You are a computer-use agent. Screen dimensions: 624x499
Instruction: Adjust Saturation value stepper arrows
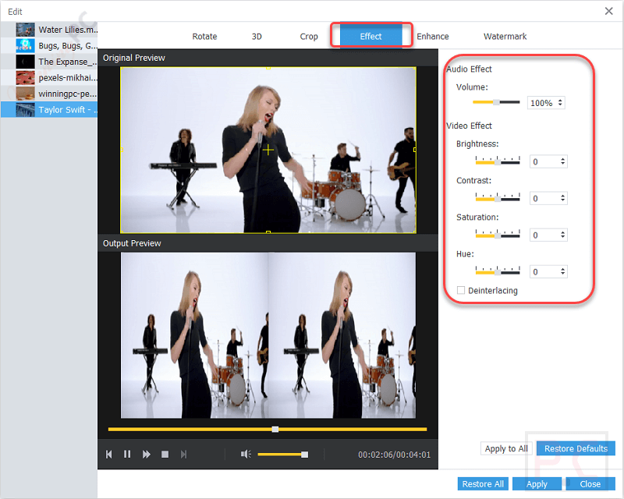tap(562, 235)
